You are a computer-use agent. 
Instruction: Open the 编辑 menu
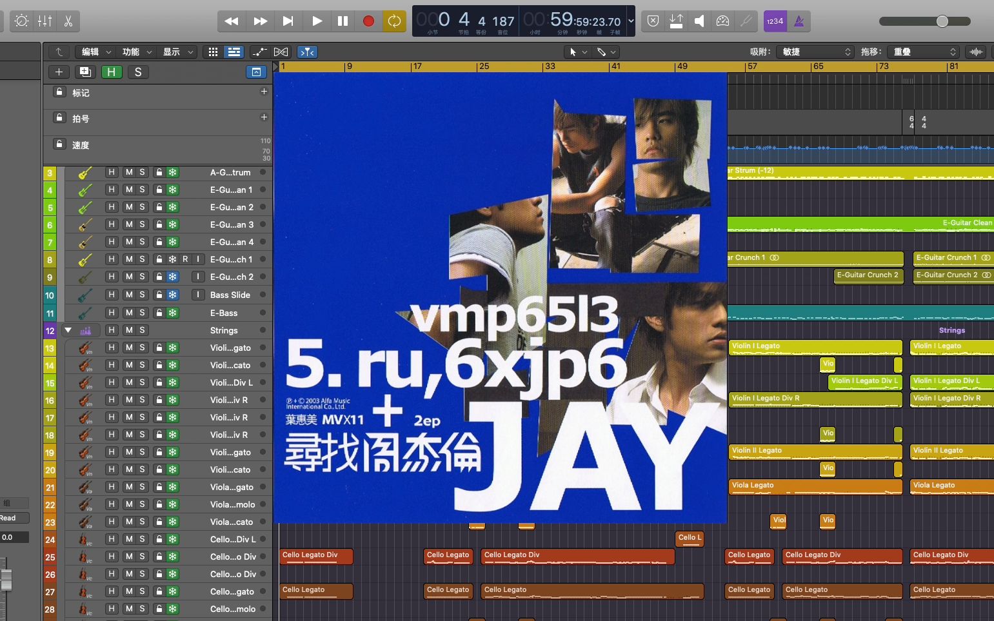click(x=96, y=52)
